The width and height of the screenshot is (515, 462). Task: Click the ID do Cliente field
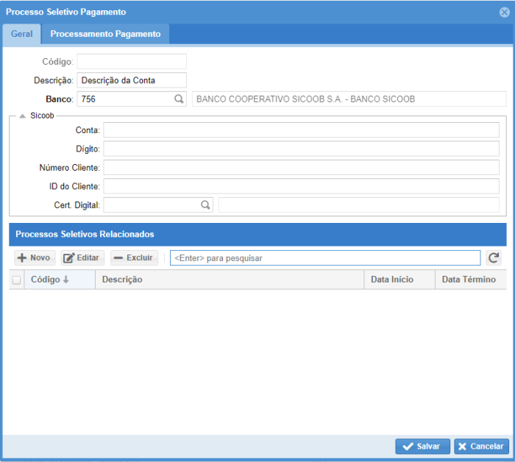[301, 186]
